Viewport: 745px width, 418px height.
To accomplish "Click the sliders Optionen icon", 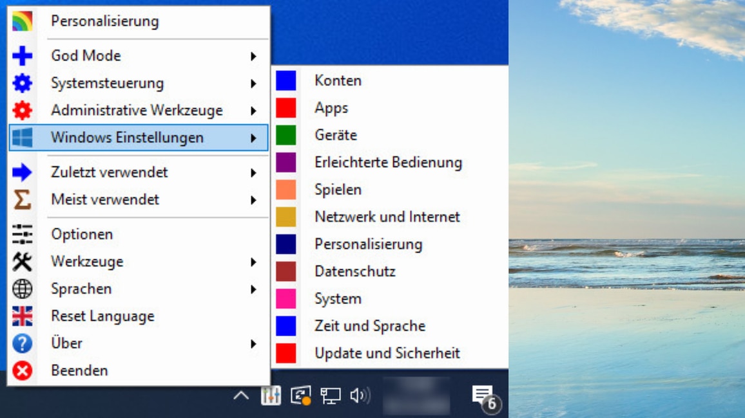I will pyautogui.click(x=23, y=235).
